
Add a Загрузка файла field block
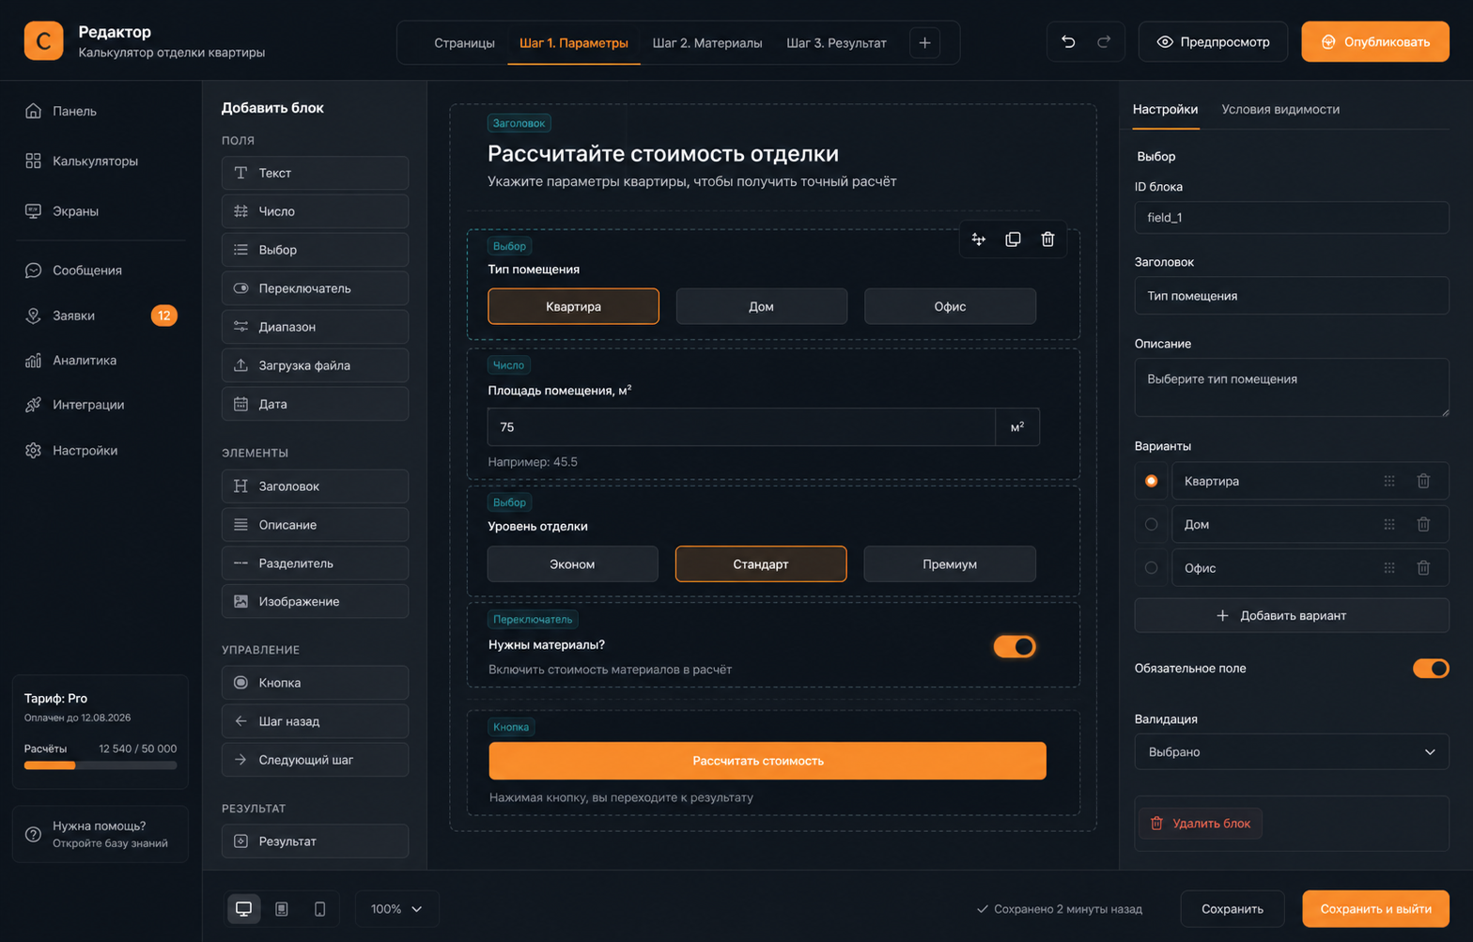point(315,365)
